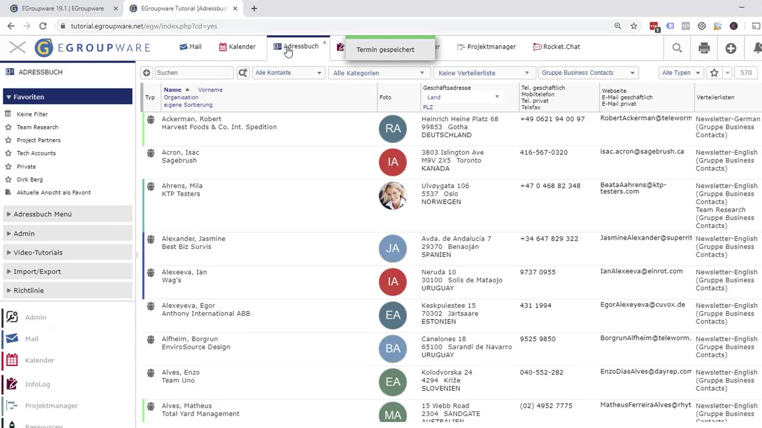The image size is (762, 428).
Task: Click the trash icon beside Keine Filter
Action: pyautogui.click(x=8, y=114)
